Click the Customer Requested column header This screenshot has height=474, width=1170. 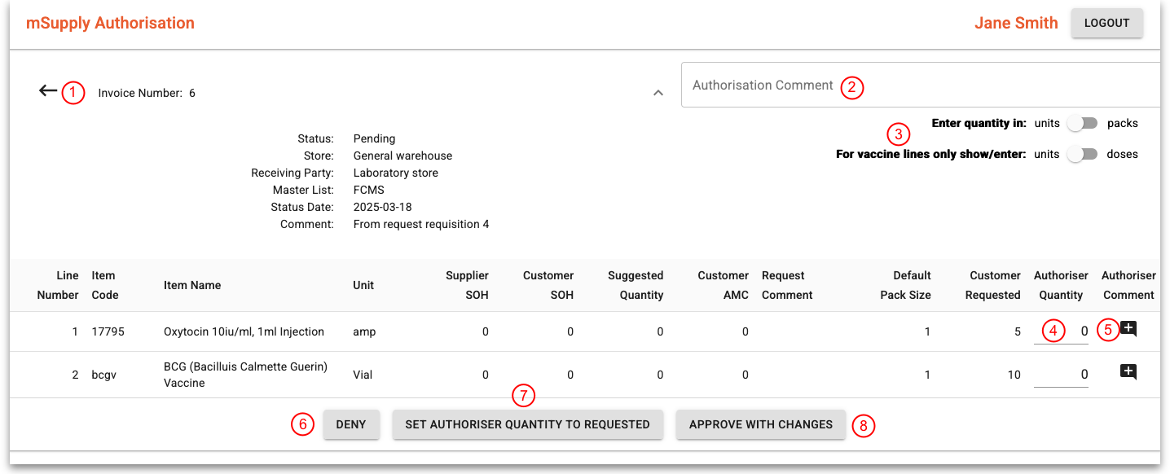(993, 285)
